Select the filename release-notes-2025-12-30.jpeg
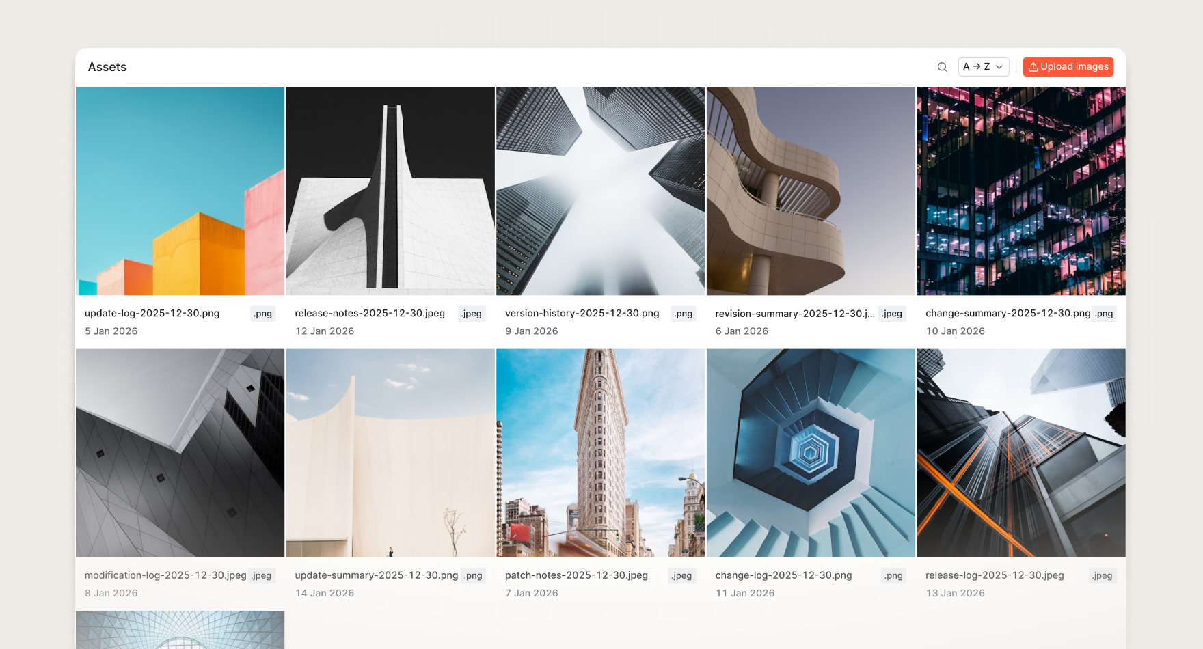The width and height of the screenshot is (1203, 649). (370, 314)
